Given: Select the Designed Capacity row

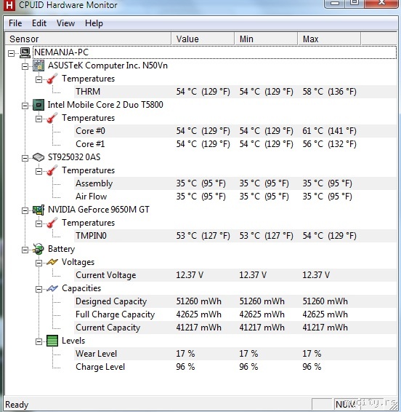Looking at the screenshot, I should click(x=235, y=301).
